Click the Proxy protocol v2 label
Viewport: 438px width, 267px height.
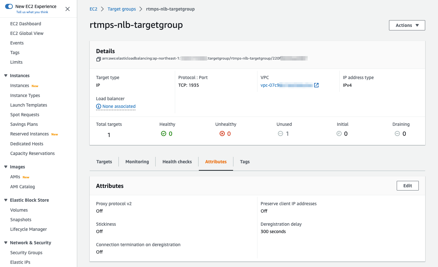pos(114,204)
